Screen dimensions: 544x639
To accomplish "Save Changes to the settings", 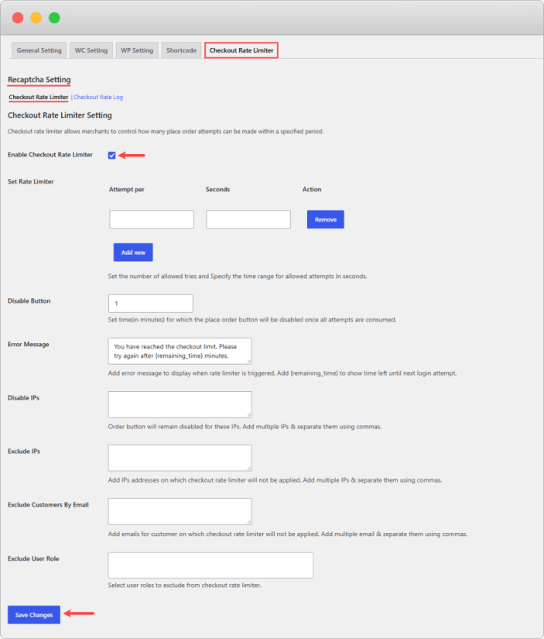I will 34,614.
